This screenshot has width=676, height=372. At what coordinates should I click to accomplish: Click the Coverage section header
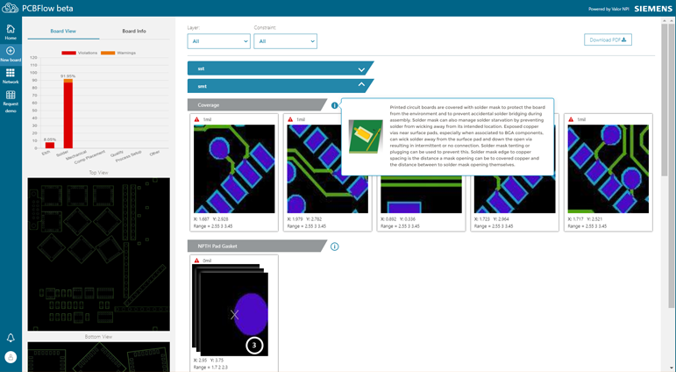258,105
